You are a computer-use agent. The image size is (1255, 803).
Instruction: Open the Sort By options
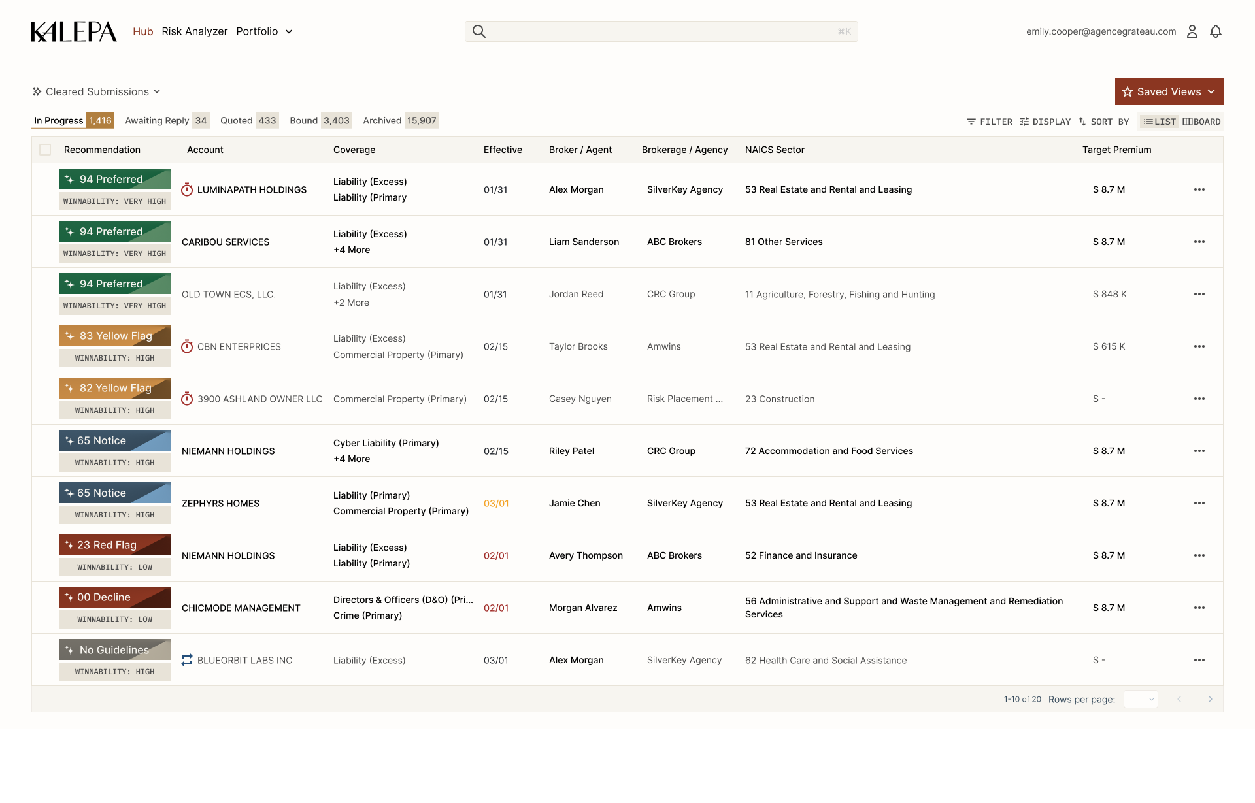(x=1104, y=122)
